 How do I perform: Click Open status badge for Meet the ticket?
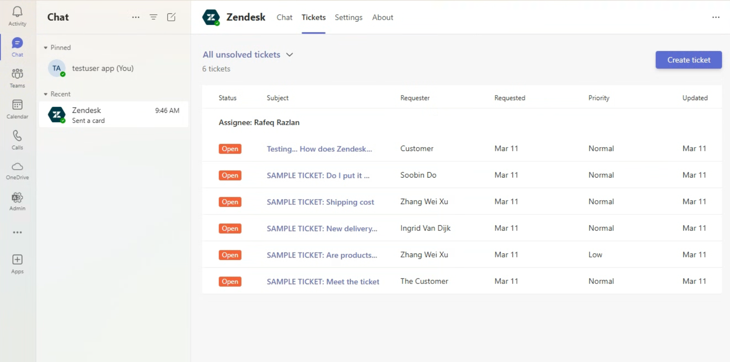tap(230, 282)
